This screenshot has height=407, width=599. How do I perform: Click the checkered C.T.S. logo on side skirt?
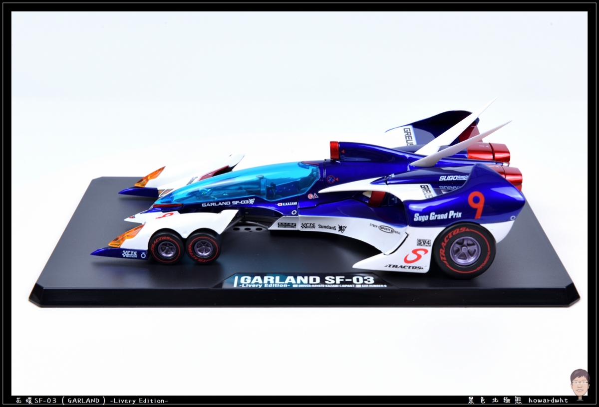[x=308, y=225]
